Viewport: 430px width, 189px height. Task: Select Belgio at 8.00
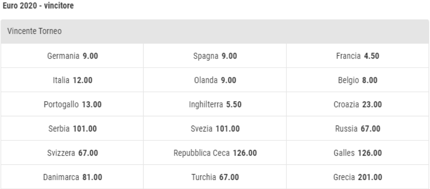pyautogui.click(x=358, y=80)
